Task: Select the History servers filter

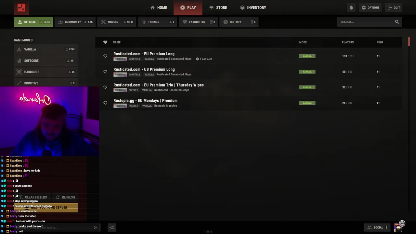Action: coord(239,22)
